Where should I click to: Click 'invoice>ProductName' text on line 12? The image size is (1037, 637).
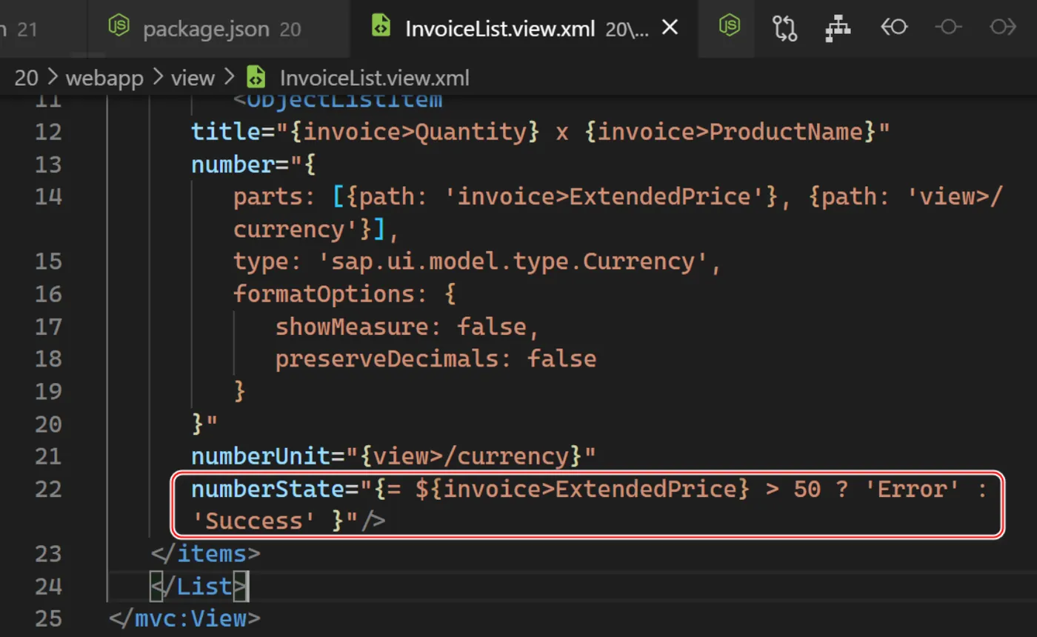coord(730,132)
